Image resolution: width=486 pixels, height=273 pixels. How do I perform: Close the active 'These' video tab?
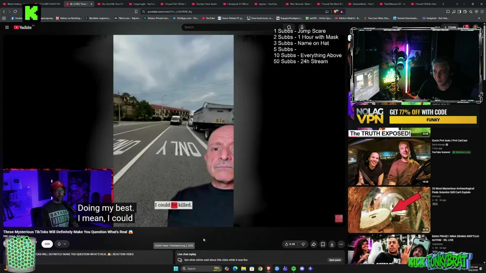pyautogui.click(x=91, y=4)
